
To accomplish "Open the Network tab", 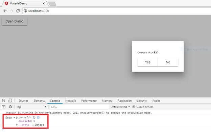I will pyautogui.click(x=71, y=101).
